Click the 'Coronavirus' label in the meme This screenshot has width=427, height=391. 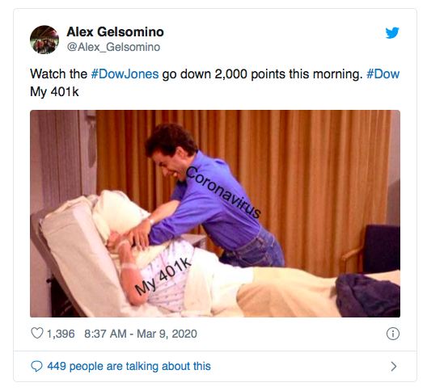coord(223,192)
